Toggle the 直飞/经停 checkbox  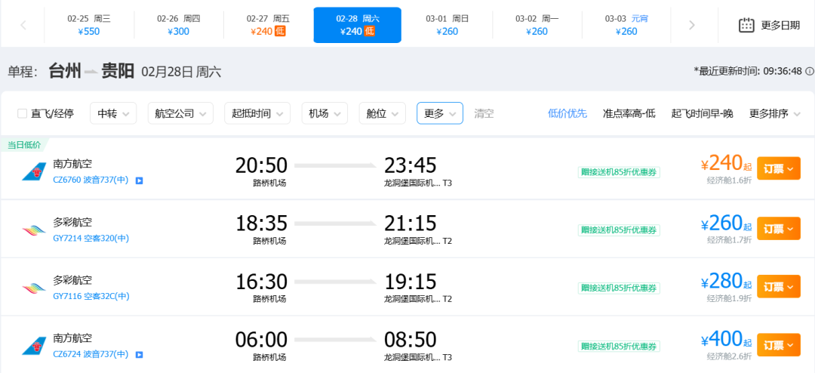pyautogui.click(x=23, y=113)
